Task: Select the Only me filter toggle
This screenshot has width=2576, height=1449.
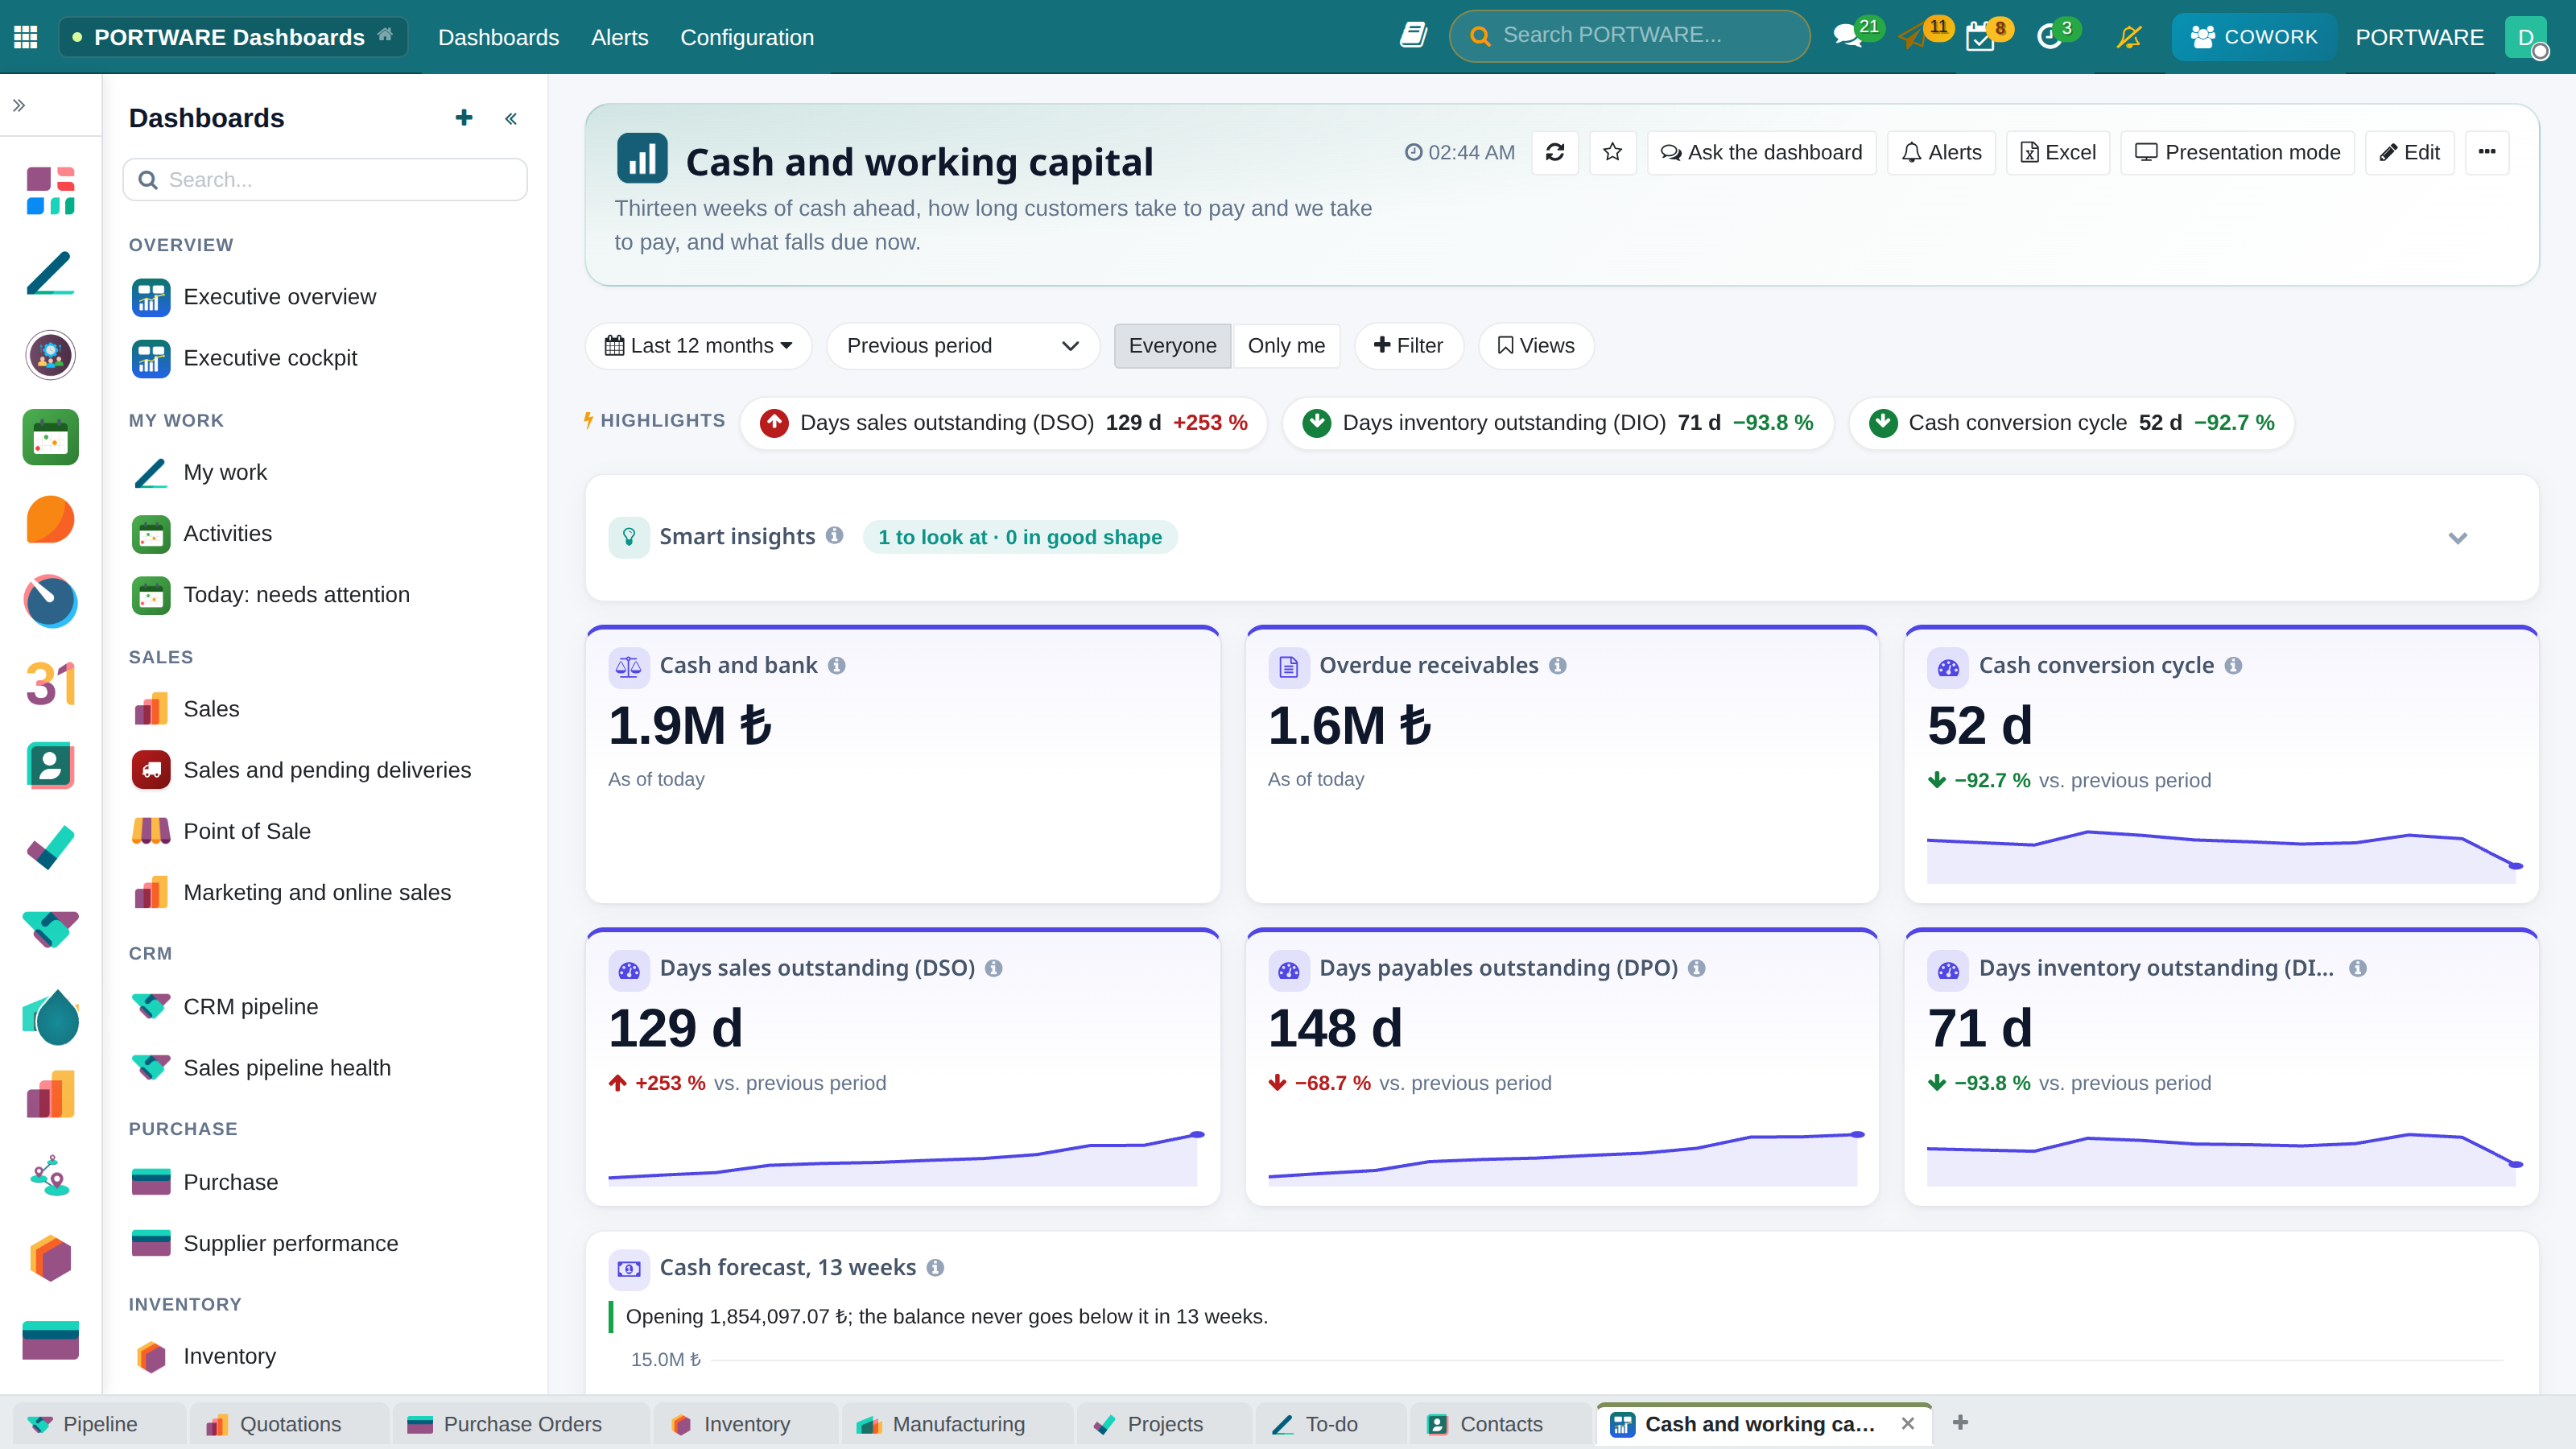Action: 1286,346
